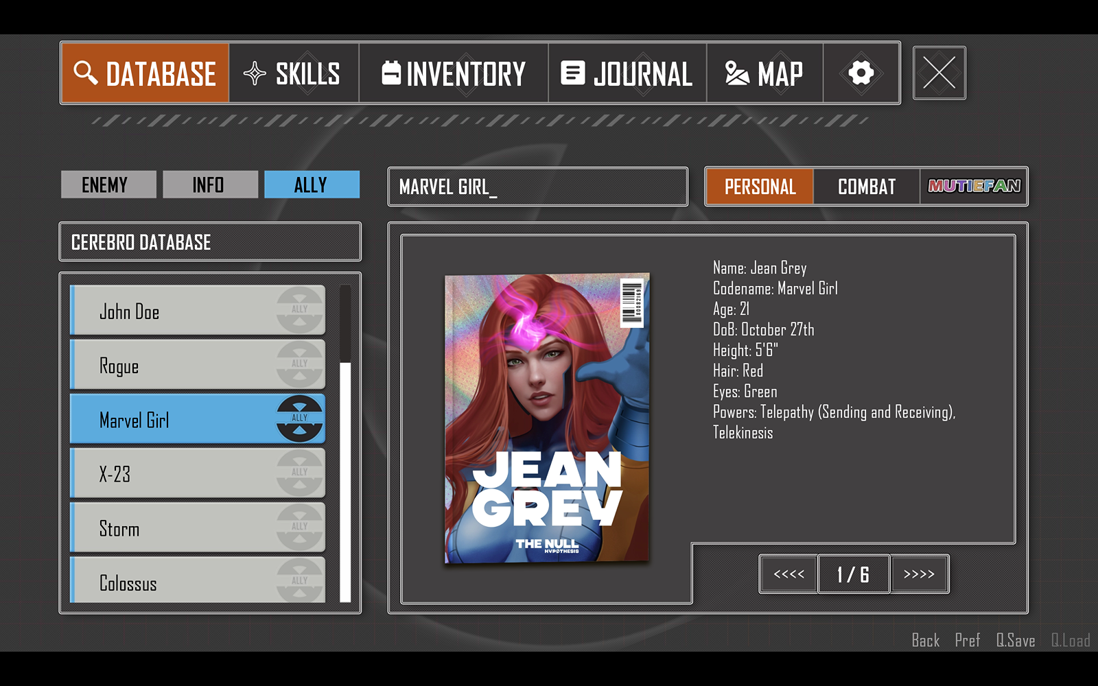This screenshot has height=686, width=1098.
Task: Open the MutieFan tab
Action: tap(974, 187)
